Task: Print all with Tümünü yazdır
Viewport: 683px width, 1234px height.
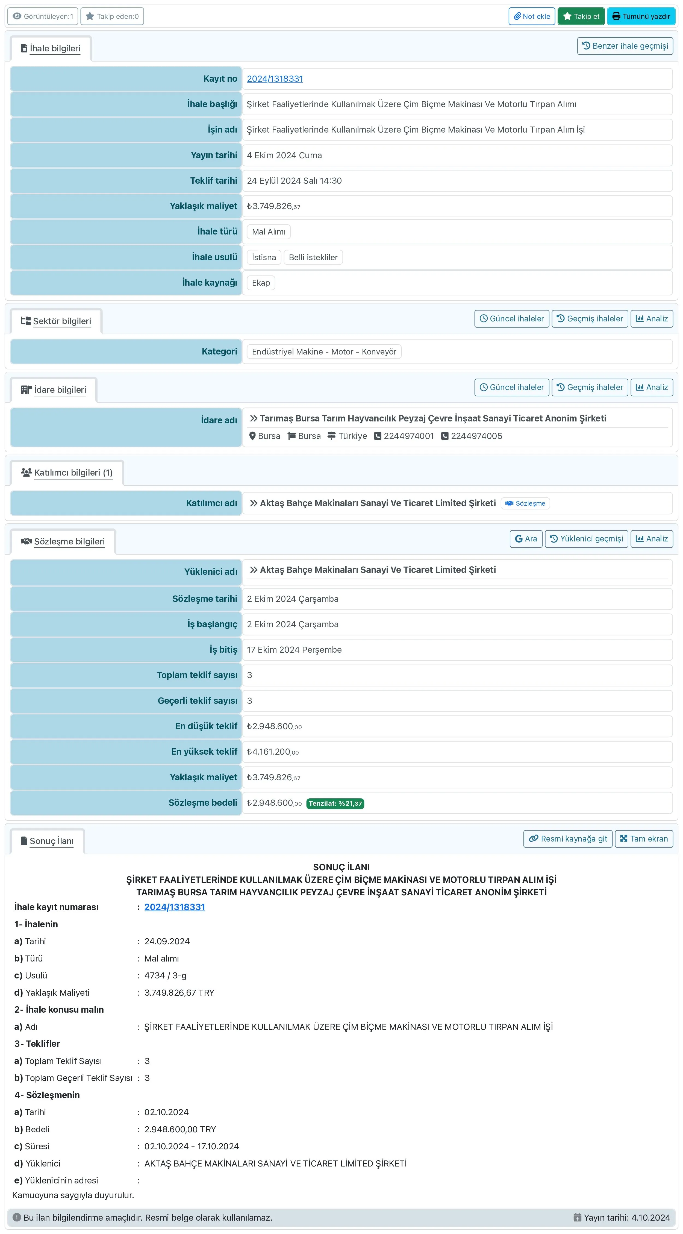Action: click(x=641, y=16)
